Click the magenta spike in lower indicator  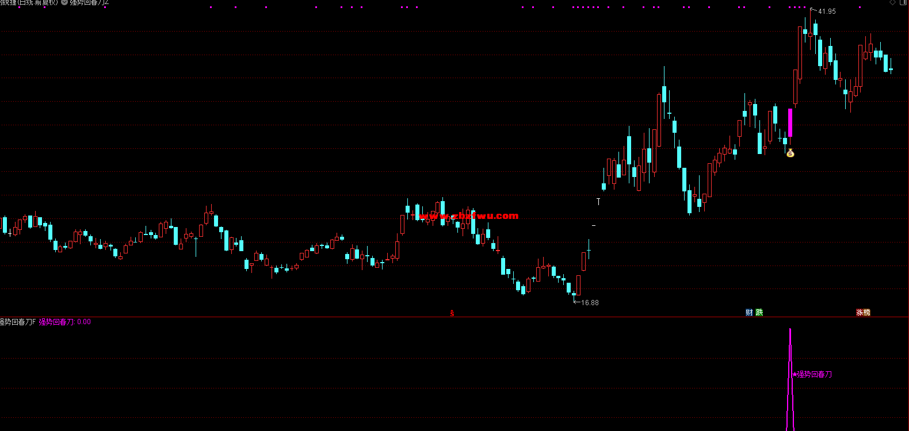pos(790,379)
